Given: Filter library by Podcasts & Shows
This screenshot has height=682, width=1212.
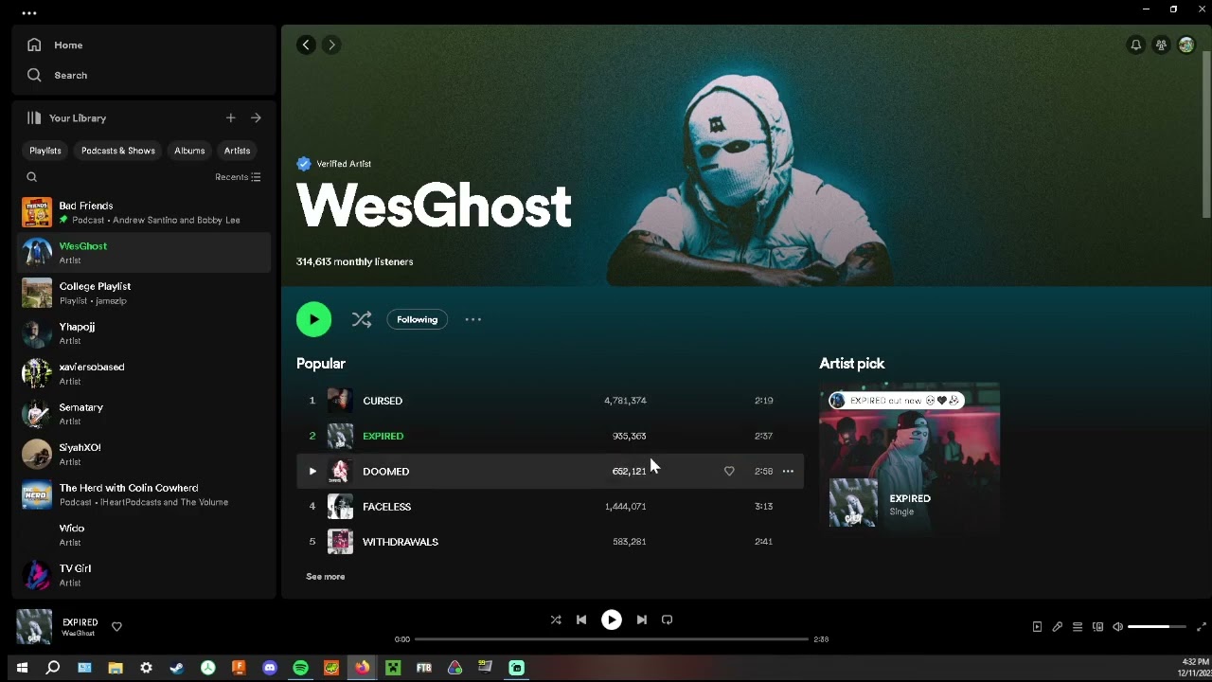Looking at the screenshot, I should [118, 151].
